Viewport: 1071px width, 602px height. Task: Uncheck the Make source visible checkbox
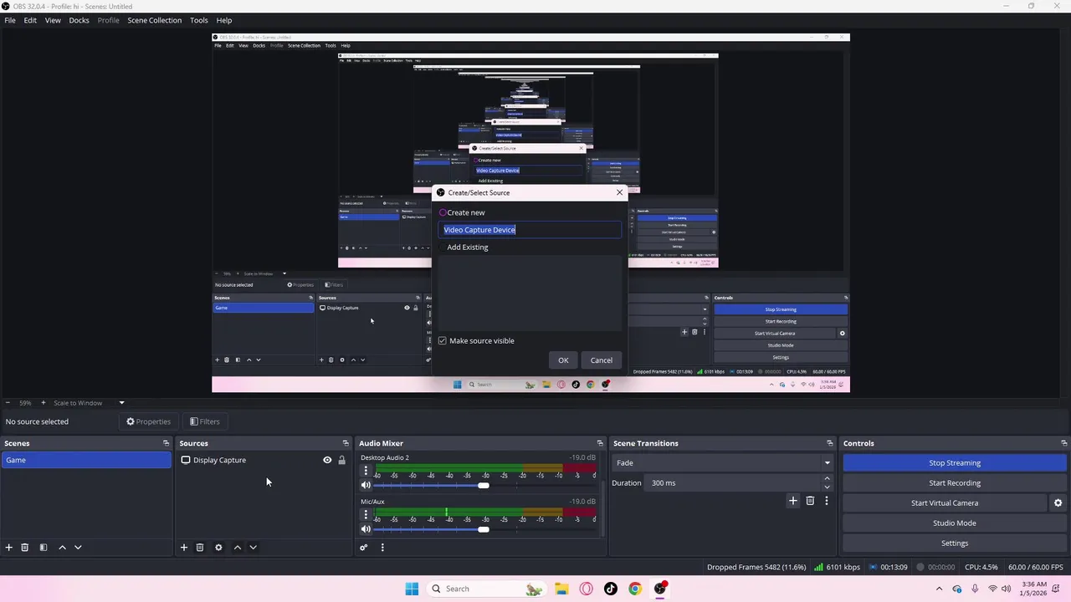pyautogui.click(x=443, y=341)
